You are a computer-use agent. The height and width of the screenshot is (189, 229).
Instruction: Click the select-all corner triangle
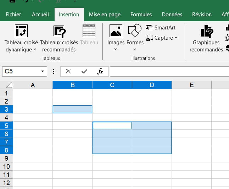9,85
